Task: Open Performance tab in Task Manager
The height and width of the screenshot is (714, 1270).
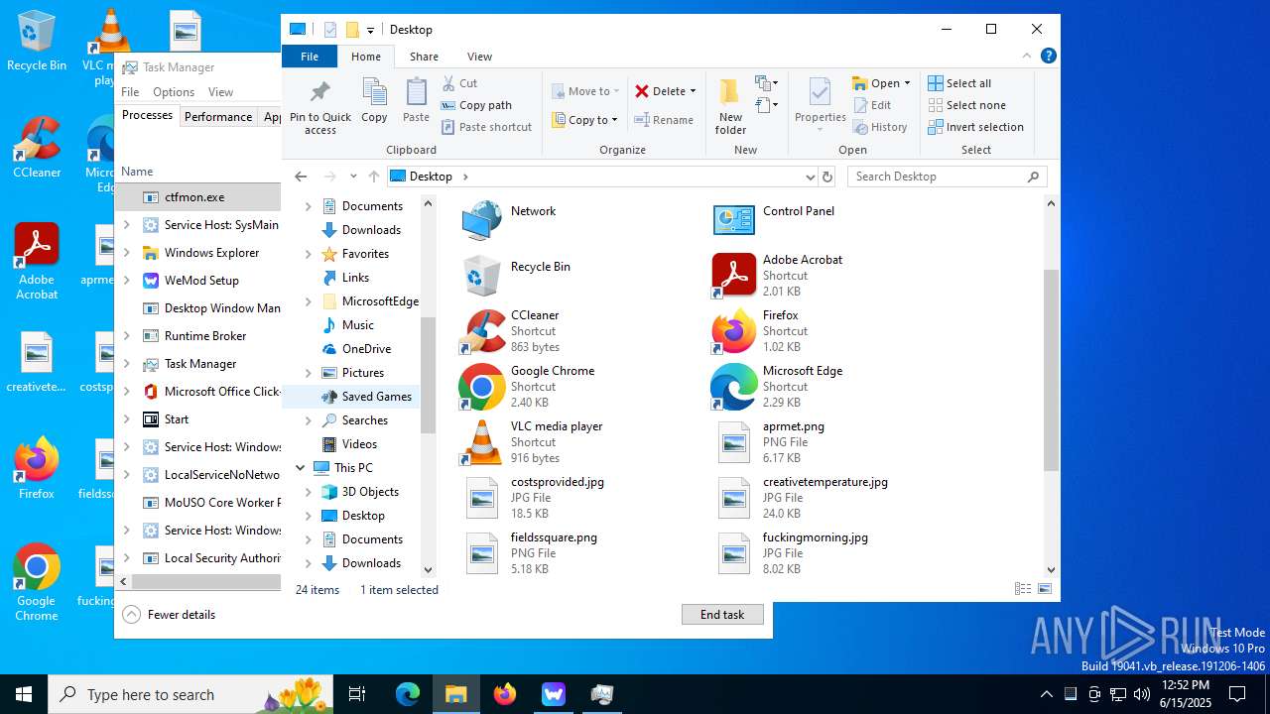Action: [x=218, y=116]
